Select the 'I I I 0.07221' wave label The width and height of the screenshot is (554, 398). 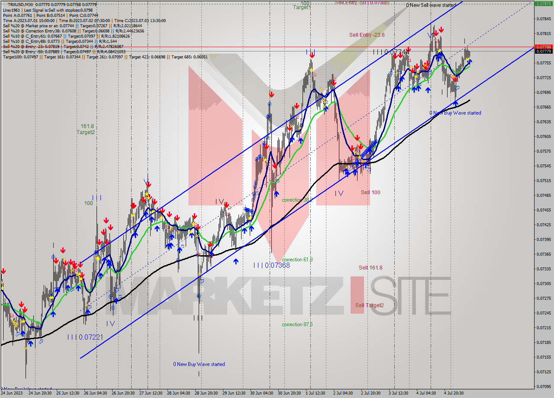(x=85, y=337)
